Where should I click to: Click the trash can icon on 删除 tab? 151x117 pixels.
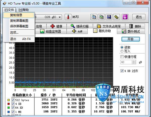131,26
